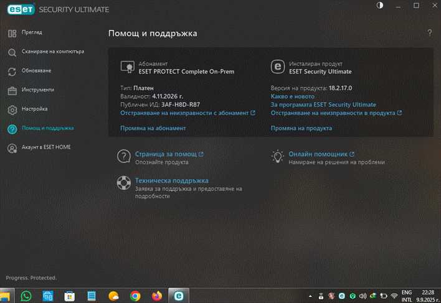Open File Explorer folder in taskbar
This screenshot has height=303, width=441.
[x=5, y=296]
